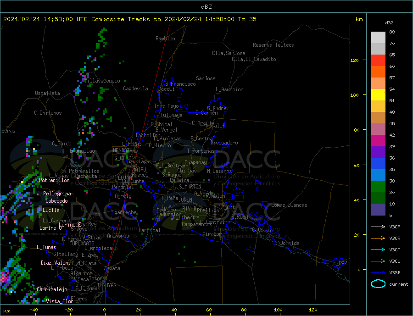Screen dimensions: 413x316
Task: Click the Clla.El_Cavadito label
Action: coord(254,59)
